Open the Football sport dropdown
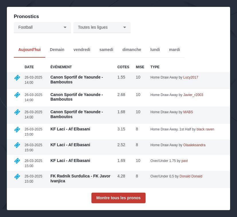 [42, 27]
